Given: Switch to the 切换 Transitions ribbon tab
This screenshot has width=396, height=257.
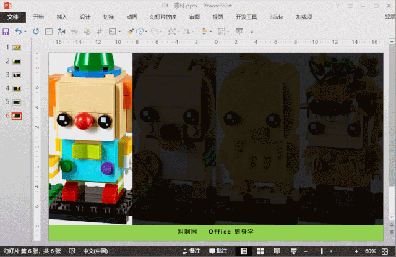Looking at the screenshot, I should 109,17.
